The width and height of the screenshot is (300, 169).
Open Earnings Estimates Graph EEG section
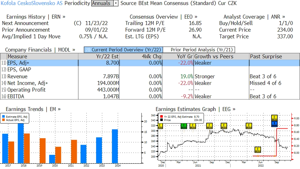click(x=195, y=109)
